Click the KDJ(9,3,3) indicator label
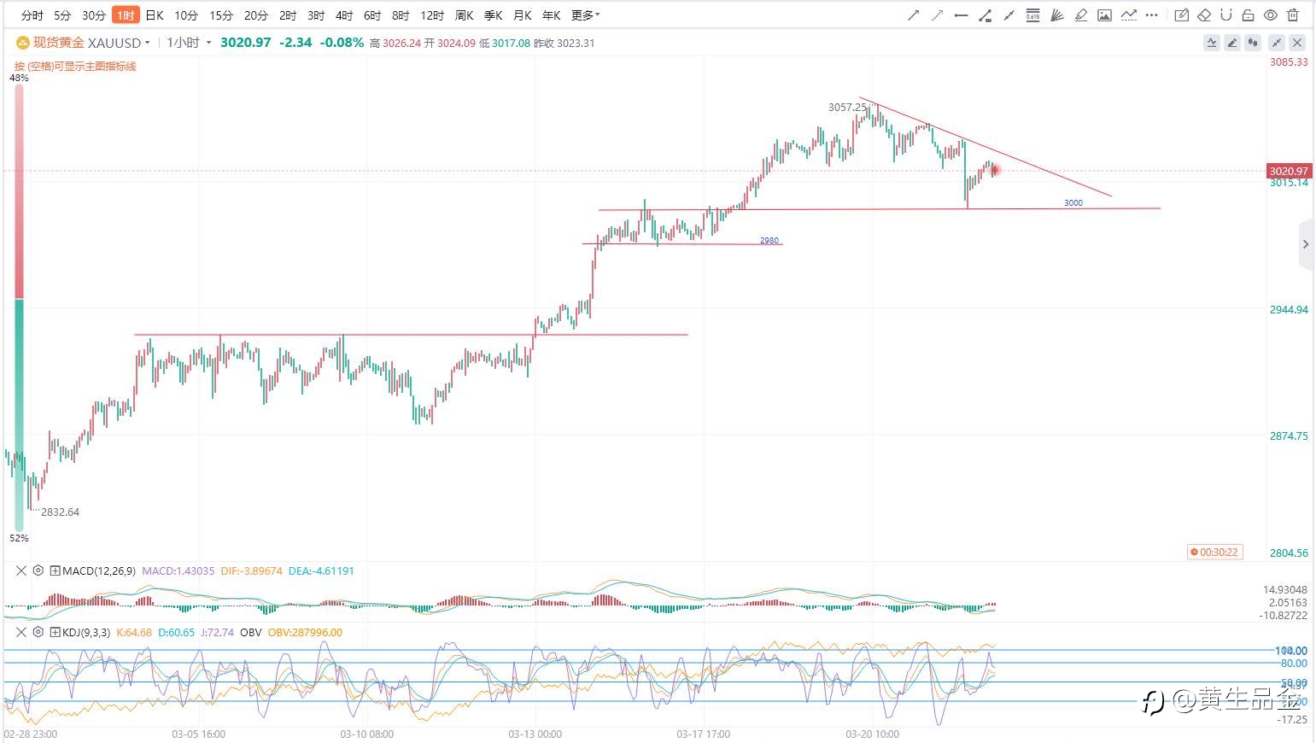Viewport: 1316px width, 743px height. [86, 632]
